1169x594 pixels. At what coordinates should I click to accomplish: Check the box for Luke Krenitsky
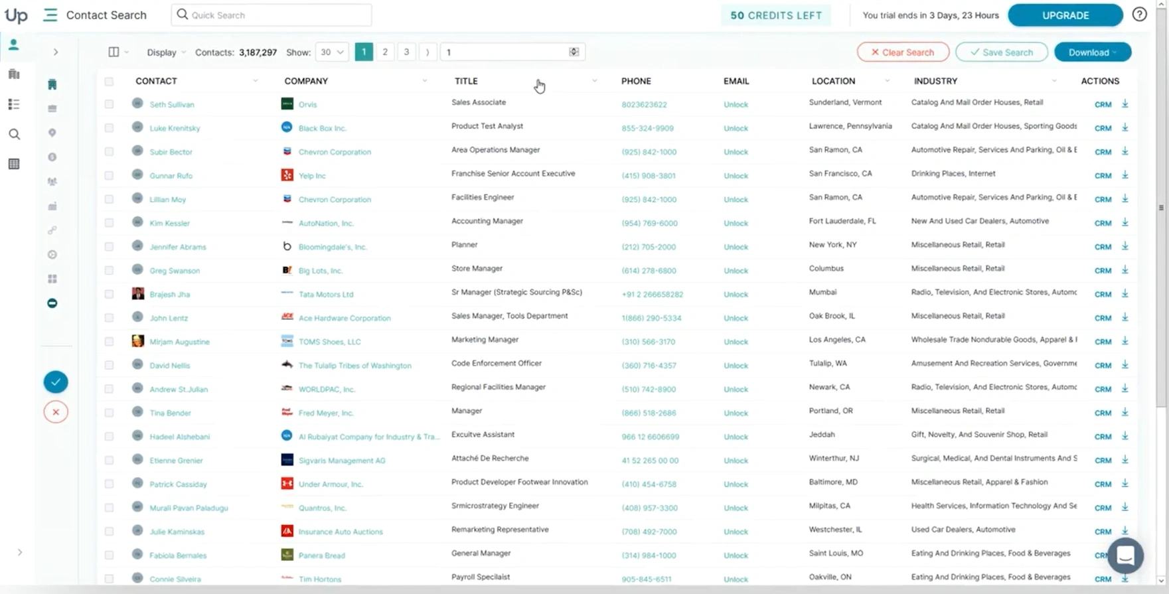tap(109, 128)
